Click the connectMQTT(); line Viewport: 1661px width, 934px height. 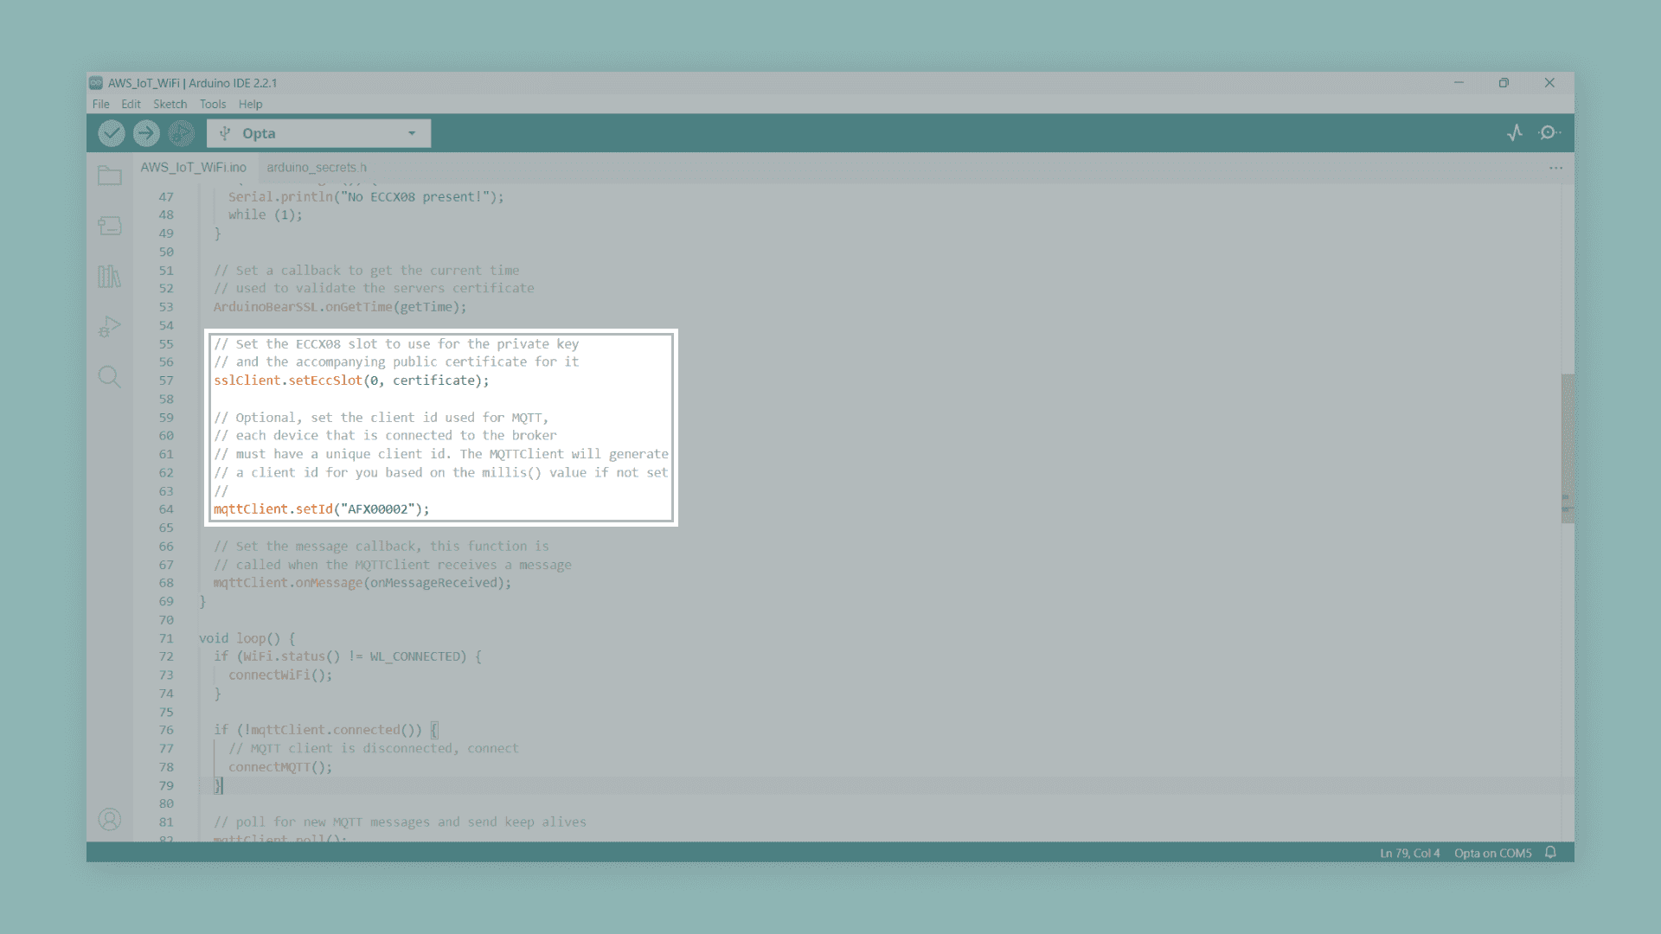click(x=280, y=767)
